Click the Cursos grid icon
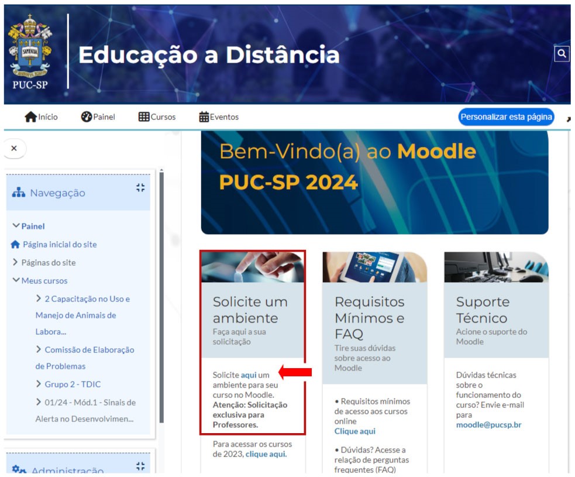Viewport: 575px width, 477px height. (144, 116)
